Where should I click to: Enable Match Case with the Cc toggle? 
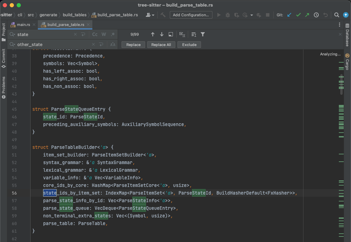click(x=95, y=34)
